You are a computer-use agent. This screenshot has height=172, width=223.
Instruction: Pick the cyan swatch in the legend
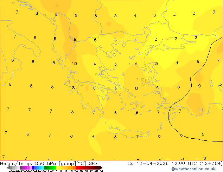(43, 167)
